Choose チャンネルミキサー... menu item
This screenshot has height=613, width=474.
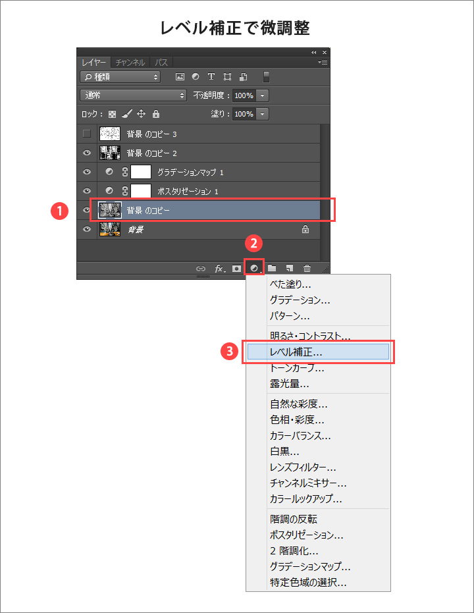coord(318,483)
